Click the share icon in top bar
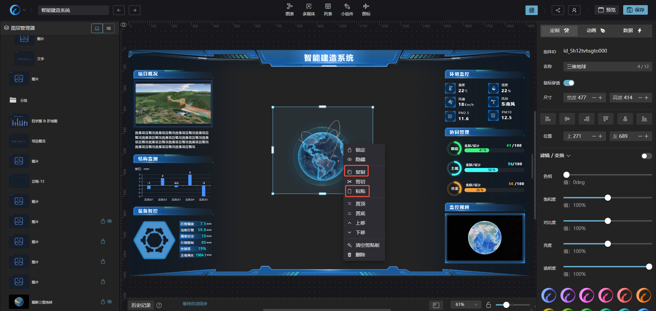 pyautogui.click(x=558, y=10)
